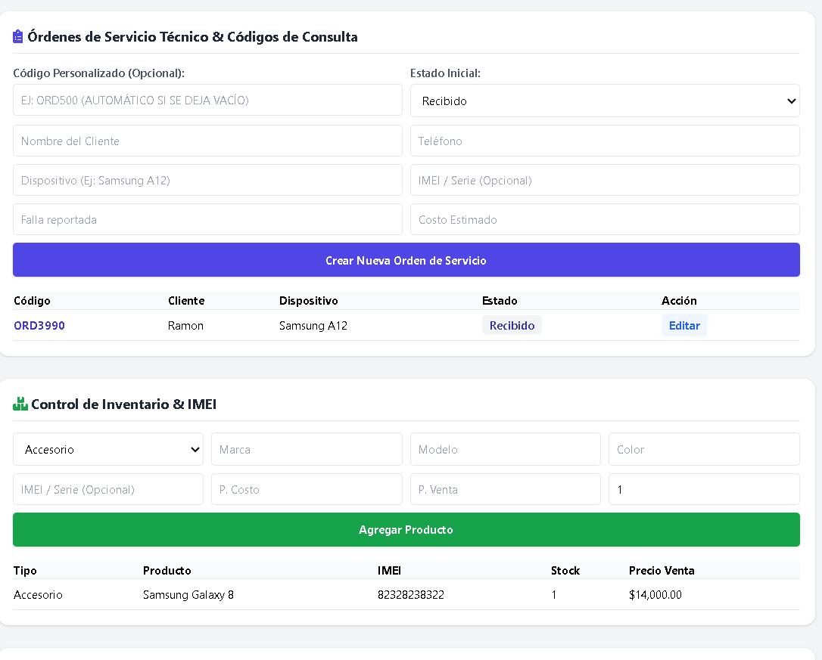Open the Estado Inicial dropdown
Image resolution: width=822 pixels, height=660 pixels.
point(605,101)
